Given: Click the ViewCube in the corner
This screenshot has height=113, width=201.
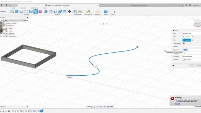Looking at the screenshot, I should (197, 23).
